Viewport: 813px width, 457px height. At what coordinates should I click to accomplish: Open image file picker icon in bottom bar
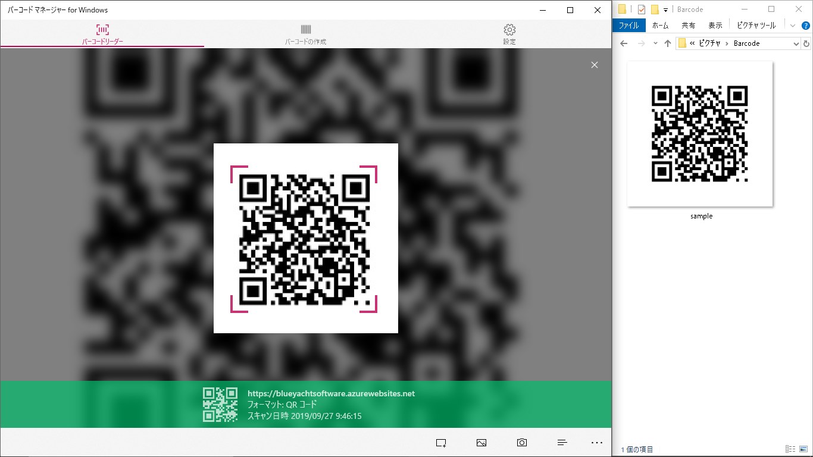[481, 443]
